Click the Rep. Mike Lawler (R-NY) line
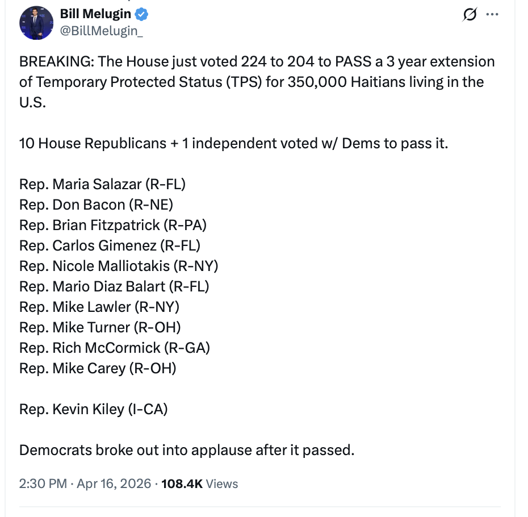The image size is (528, 517). pos(99,307)
